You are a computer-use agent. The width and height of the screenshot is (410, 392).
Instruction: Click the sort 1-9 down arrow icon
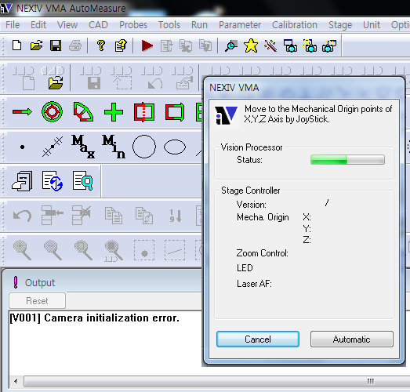(x=175, y=216)
